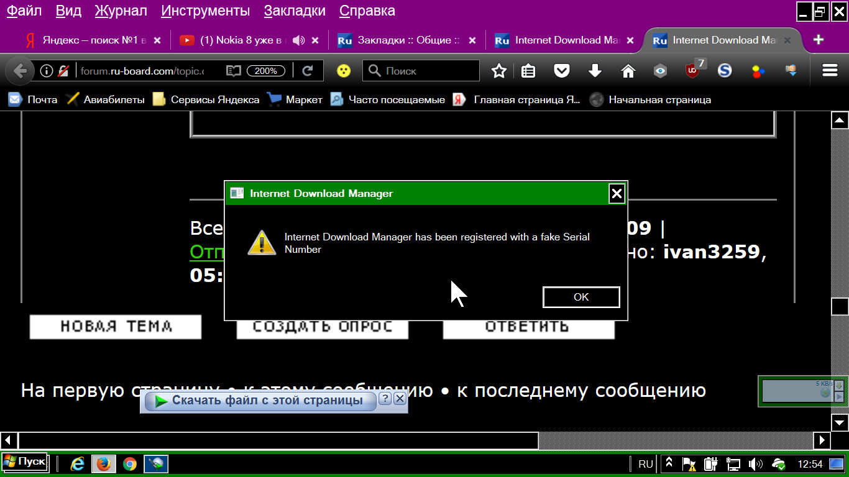Click the colored balls extension icon
This screenshot has height=477, width=849.
coord(758,71)
